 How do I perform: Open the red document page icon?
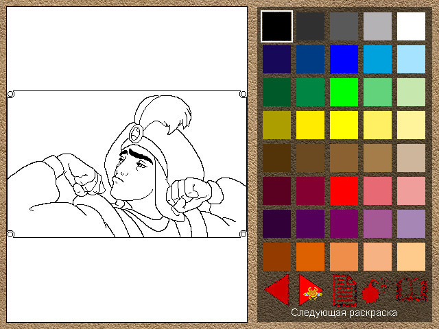344,291
